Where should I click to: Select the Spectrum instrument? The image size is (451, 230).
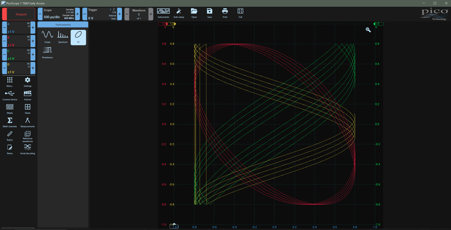click(x=63, y=37)
